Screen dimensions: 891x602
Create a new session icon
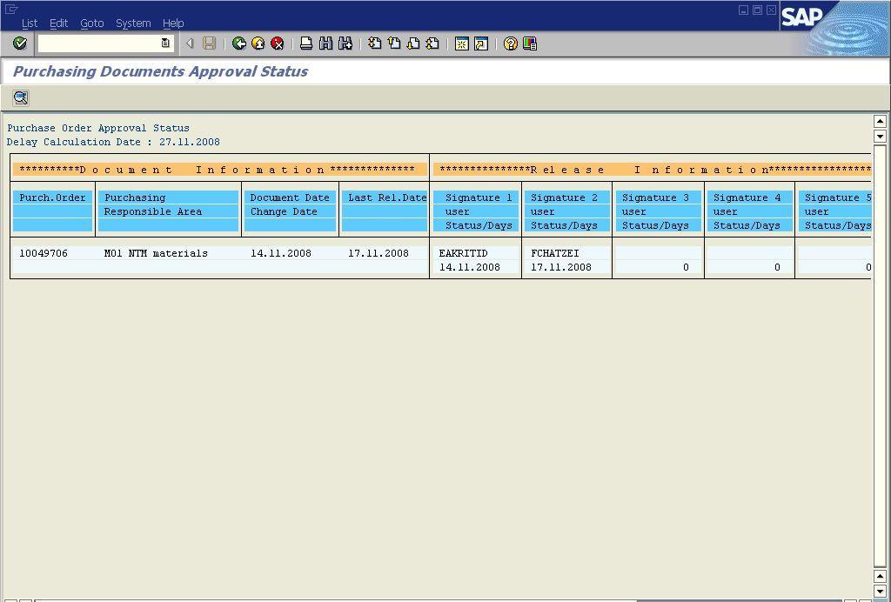click(462, 43)
